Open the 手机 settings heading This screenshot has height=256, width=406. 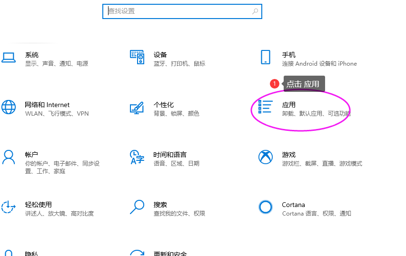[289, 55]
